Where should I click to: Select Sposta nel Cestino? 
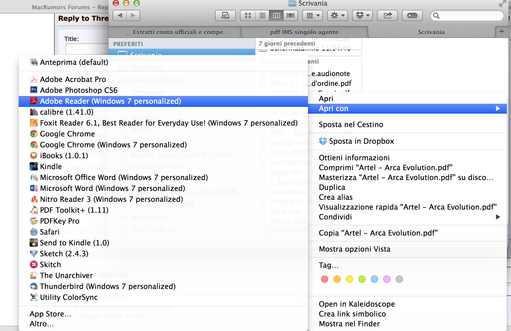point(407,125)
